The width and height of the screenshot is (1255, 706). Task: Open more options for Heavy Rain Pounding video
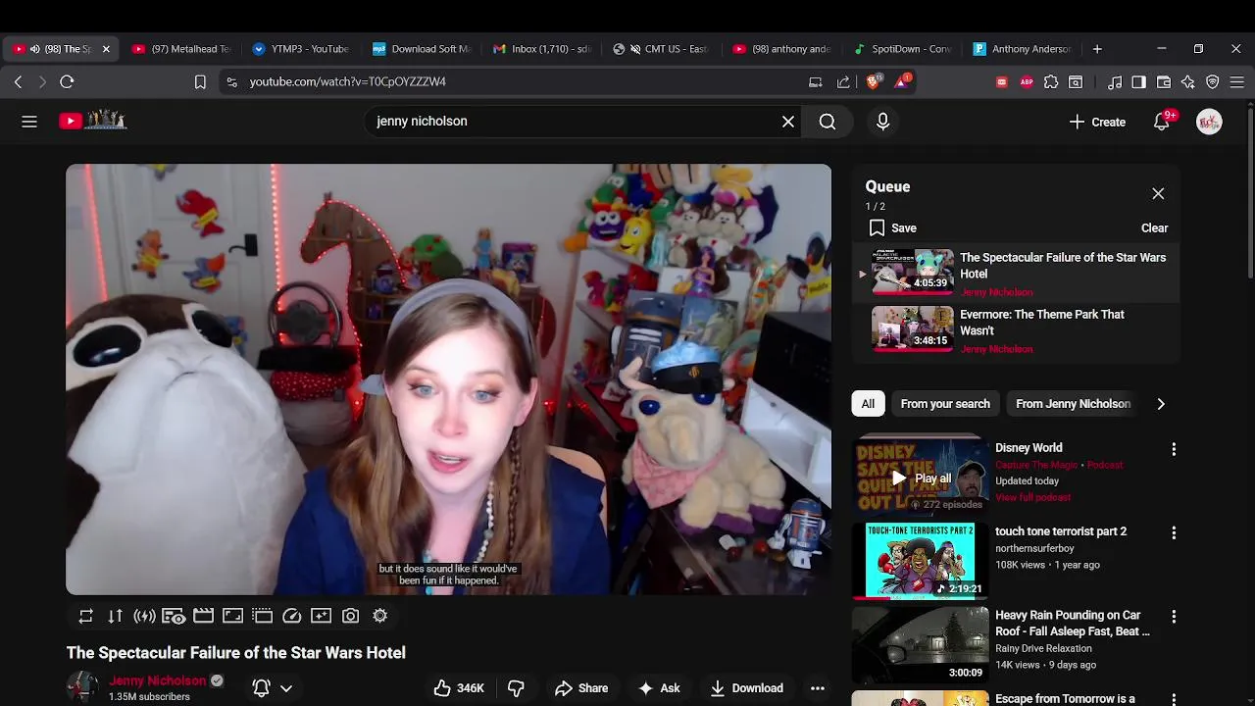click(x=1174, y=617)
